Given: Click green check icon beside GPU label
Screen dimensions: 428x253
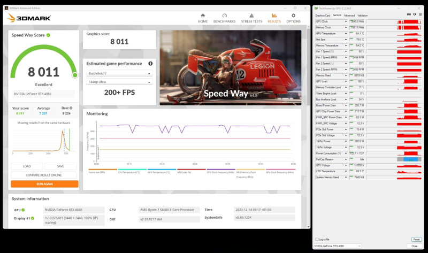Looking at the screenshot, I should pos(23,210).
